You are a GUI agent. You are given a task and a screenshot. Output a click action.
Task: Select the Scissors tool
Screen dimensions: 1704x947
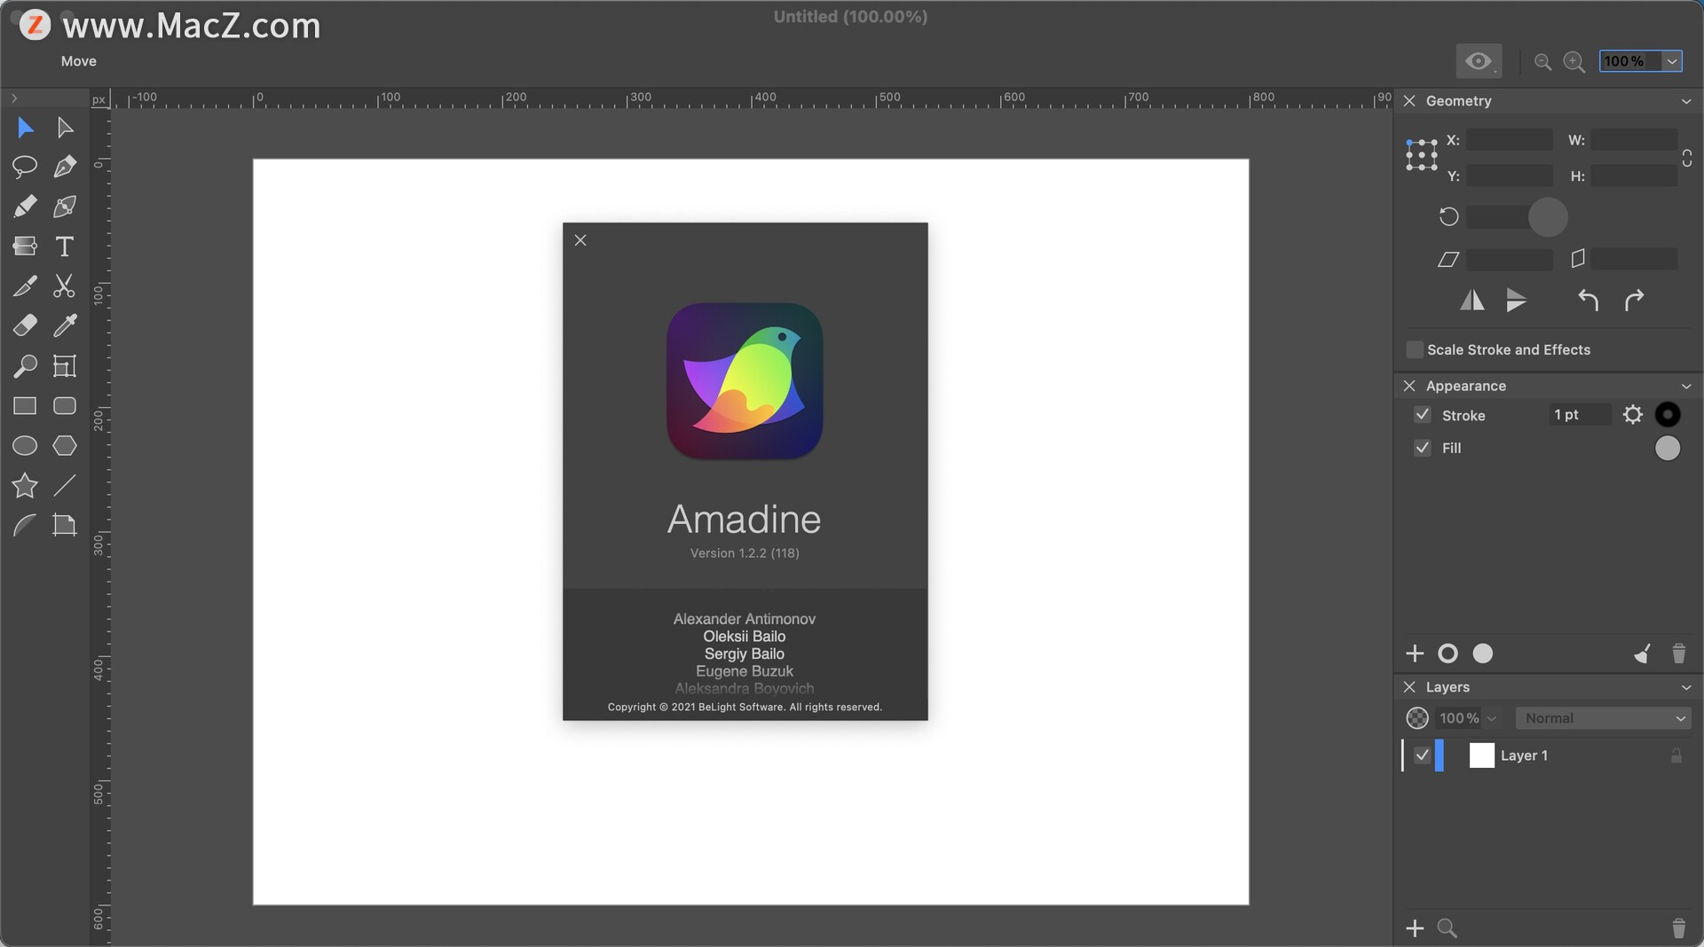(65, 286)
